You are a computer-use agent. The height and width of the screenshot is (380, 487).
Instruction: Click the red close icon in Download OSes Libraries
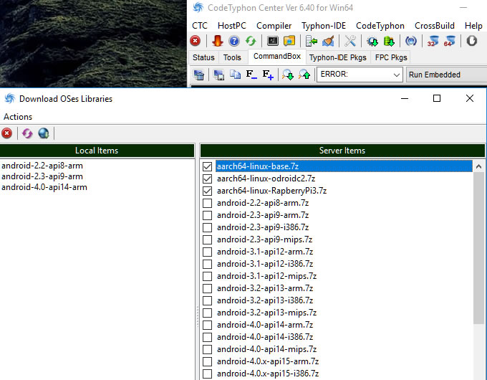[x=7, y=133]
